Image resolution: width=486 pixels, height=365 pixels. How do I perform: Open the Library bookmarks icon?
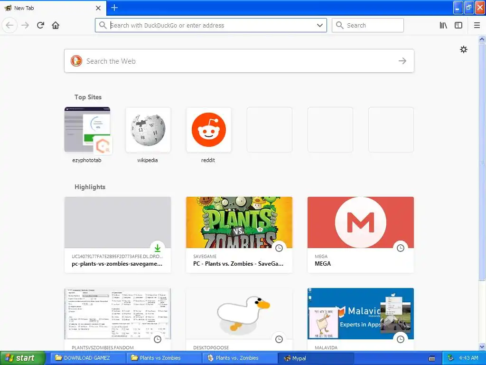443,26
